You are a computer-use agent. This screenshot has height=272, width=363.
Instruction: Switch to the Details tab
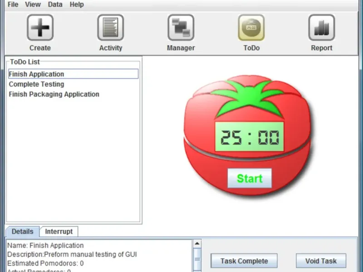pos(22,232)
